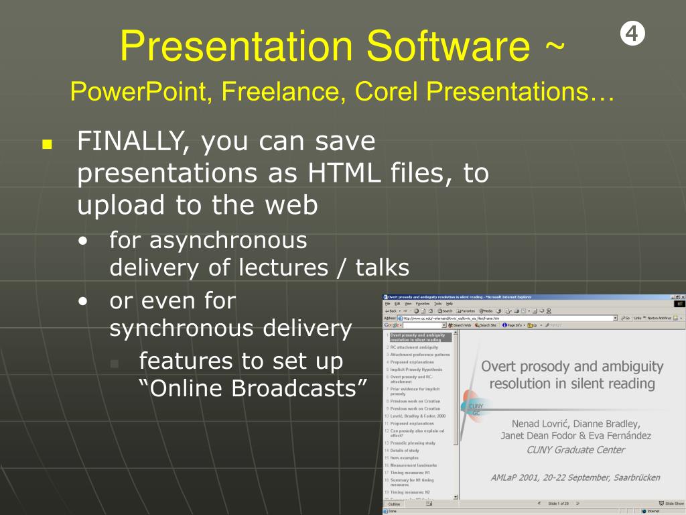Open the Page Info dropdown
This screenshot has height=515, width=686.
click(513, 325)
